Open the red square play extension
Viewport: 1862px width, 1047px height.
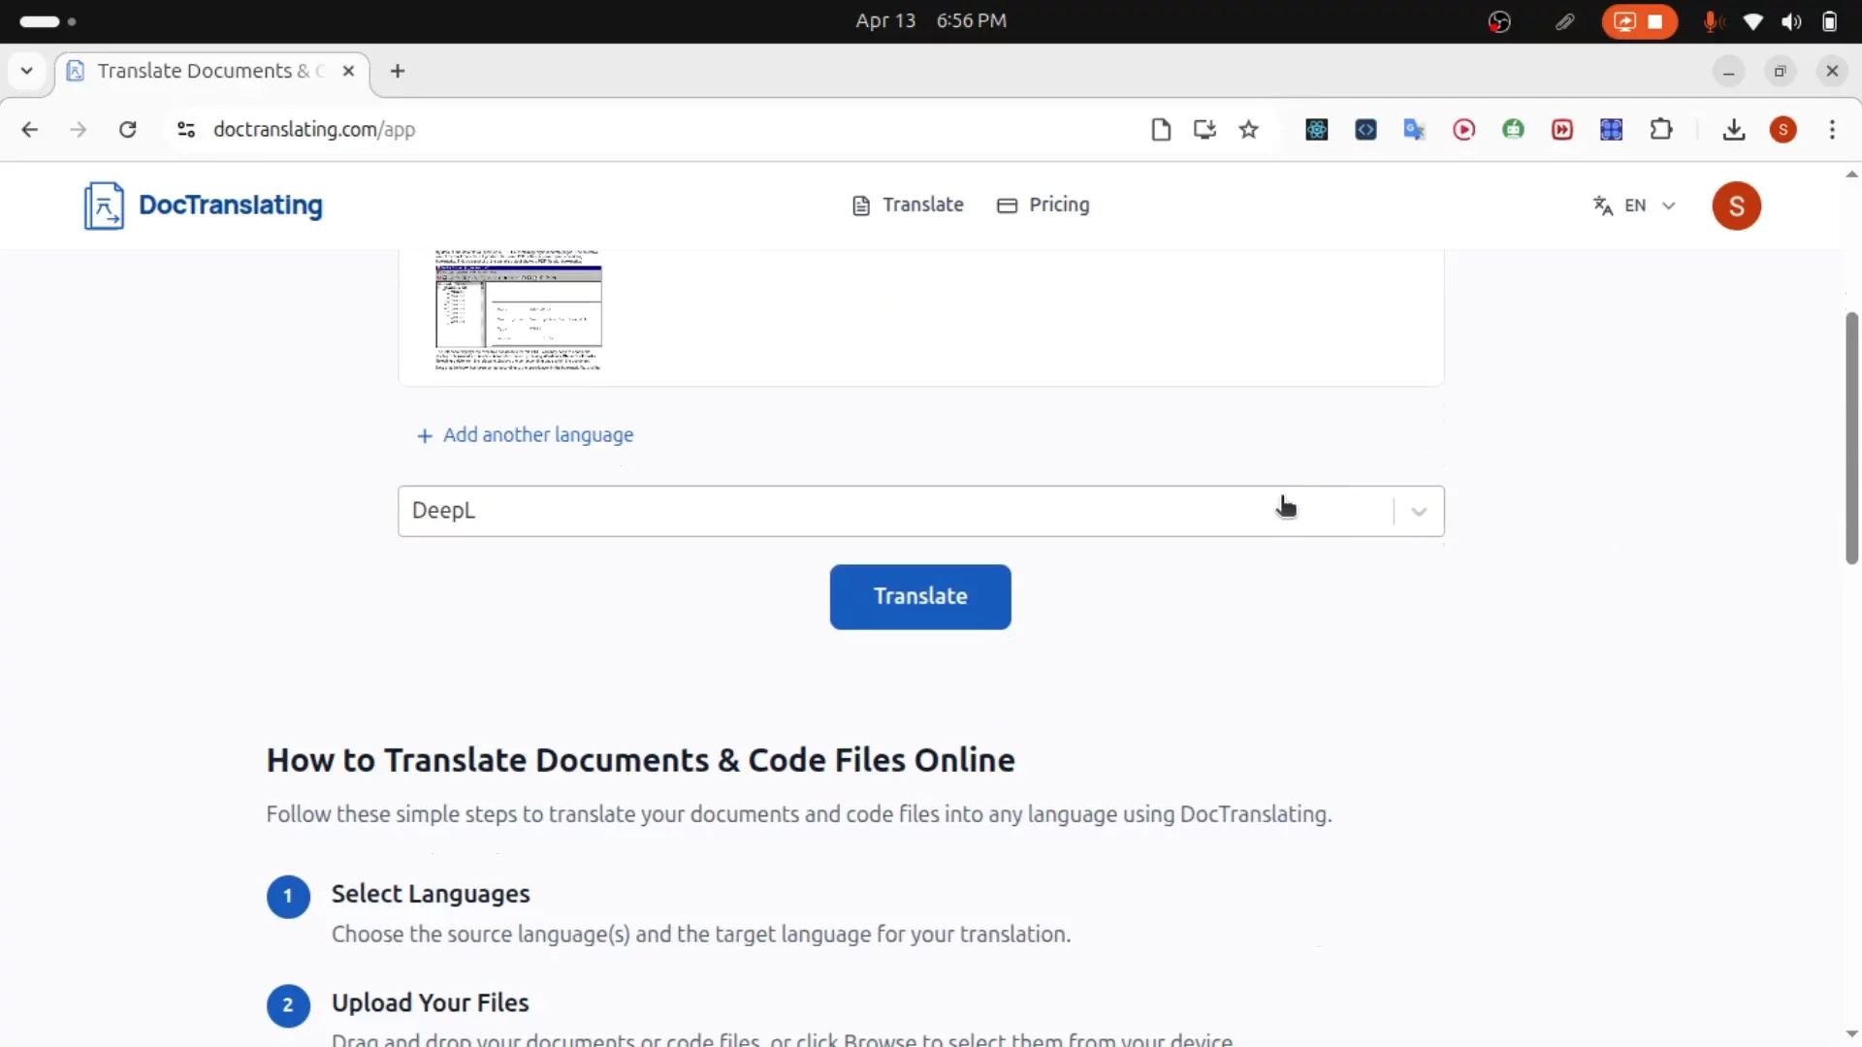point(1562,130)
